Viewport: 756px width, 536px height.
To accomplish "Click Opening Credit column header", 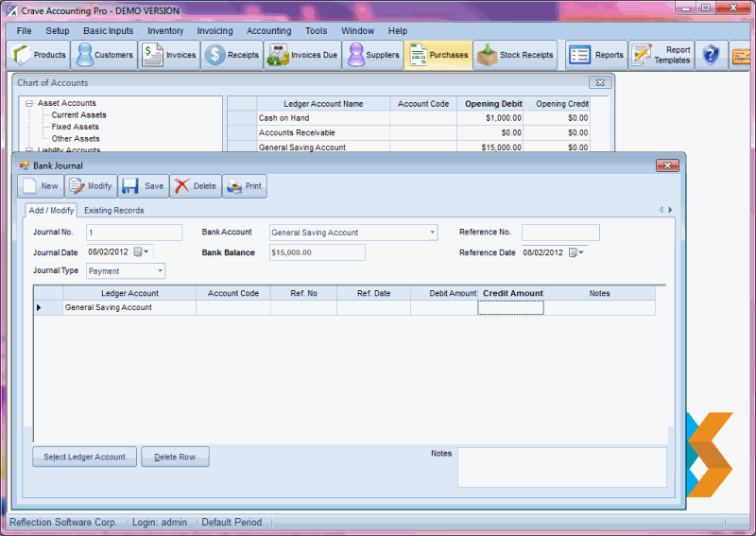I will click(x=557, y=104).
